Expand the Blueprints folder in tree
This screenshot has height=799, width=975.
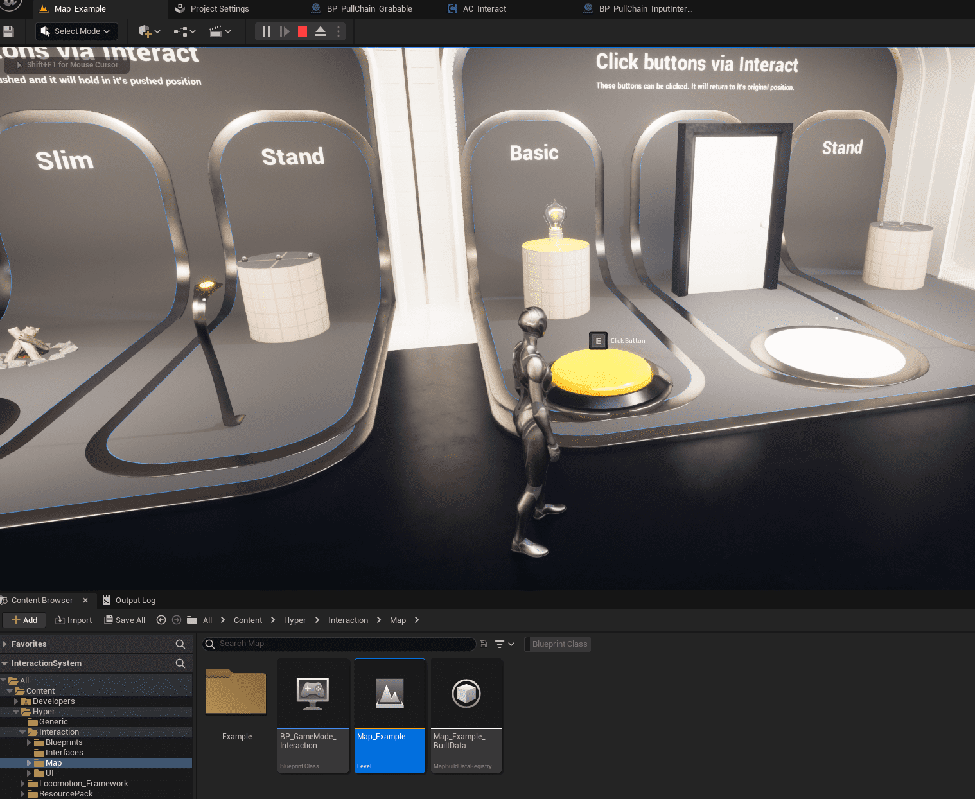[x=29, y=742]
